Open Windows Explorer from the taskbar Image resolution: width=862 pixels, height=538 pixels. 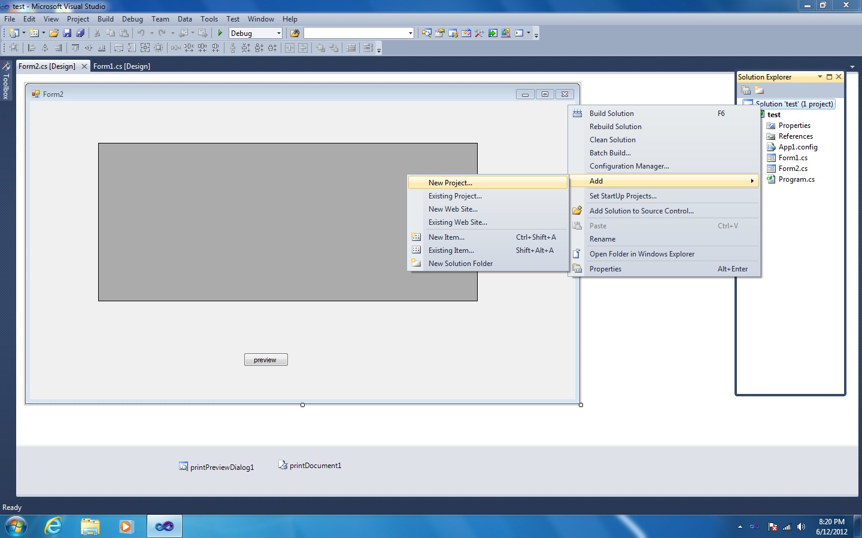point(90,527)
